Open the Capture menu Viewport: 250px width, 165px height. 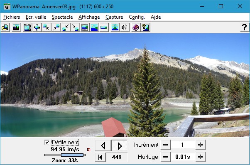pos(114,17)
